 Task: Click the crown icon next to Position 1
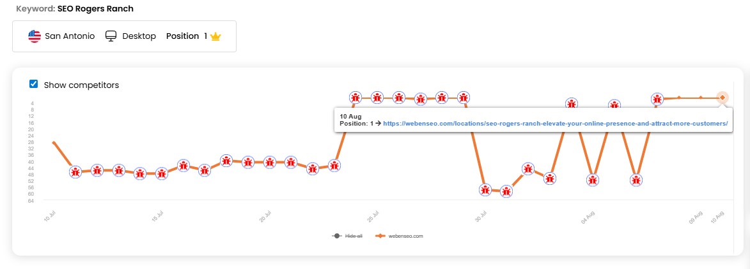(x=215, y=36)
